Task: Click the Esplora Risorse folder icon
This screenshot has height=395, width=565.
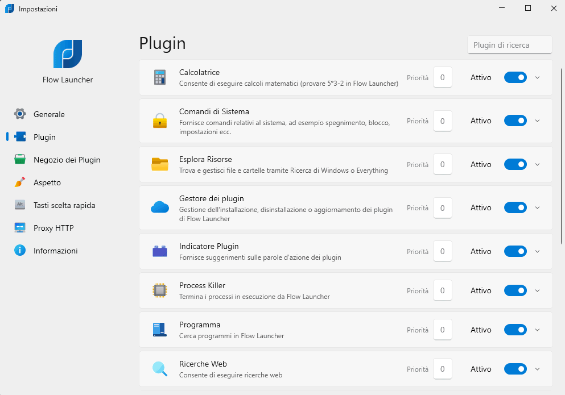Action: pos(160,164)
